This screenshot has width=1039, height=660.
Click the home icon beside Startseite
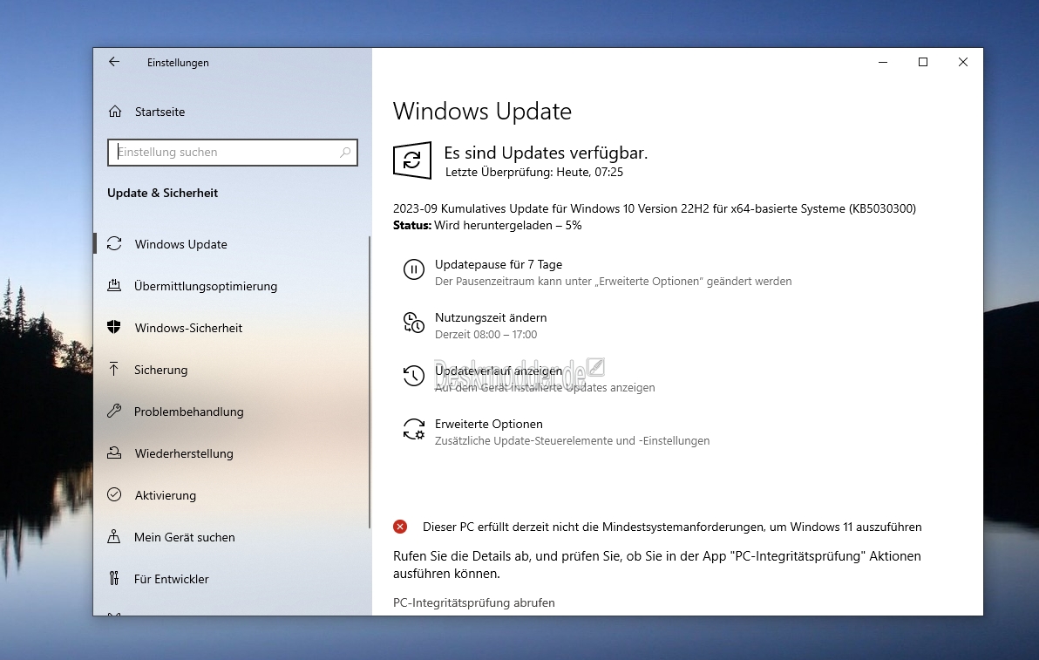115,112
